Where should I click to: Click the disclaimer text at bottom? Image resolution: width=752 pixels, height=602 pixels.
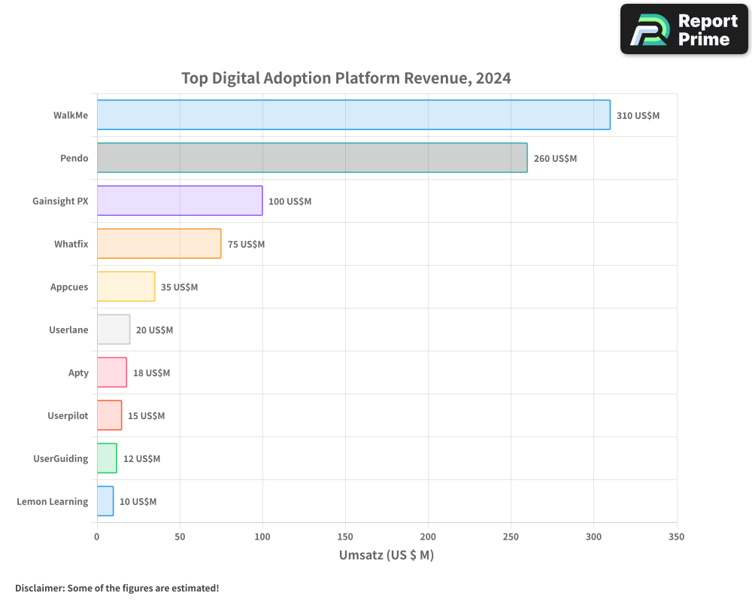[117, 588]
